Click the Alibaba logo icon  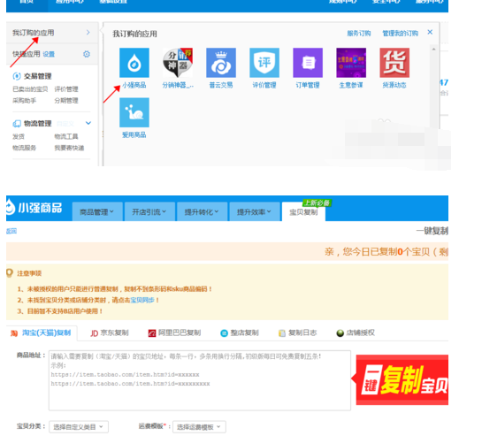pos(152,333)
